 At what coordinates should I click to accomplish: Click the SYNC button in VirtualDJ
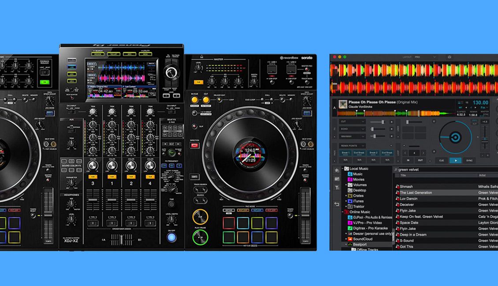(x=469, y=161)
